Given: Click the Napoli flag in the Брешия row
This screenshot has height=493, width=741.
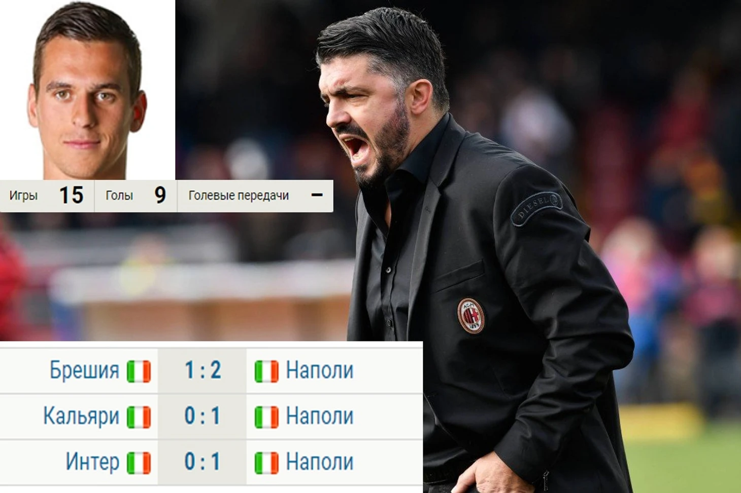Looking at the screenshot, I should pyautogui.click(x=266, y=371).
